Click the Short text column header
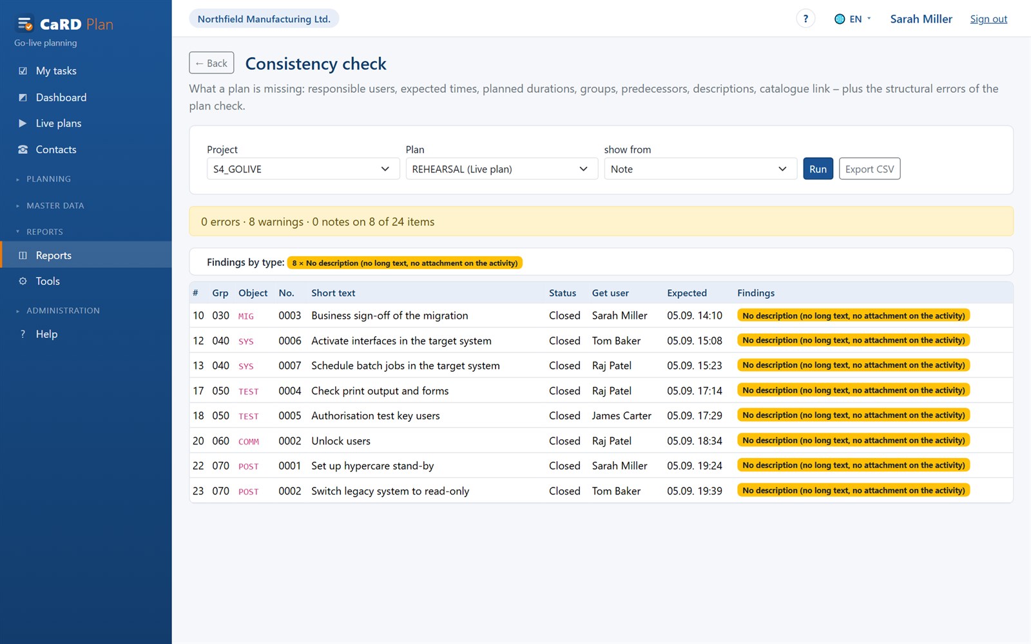 (x=333, y=293)
